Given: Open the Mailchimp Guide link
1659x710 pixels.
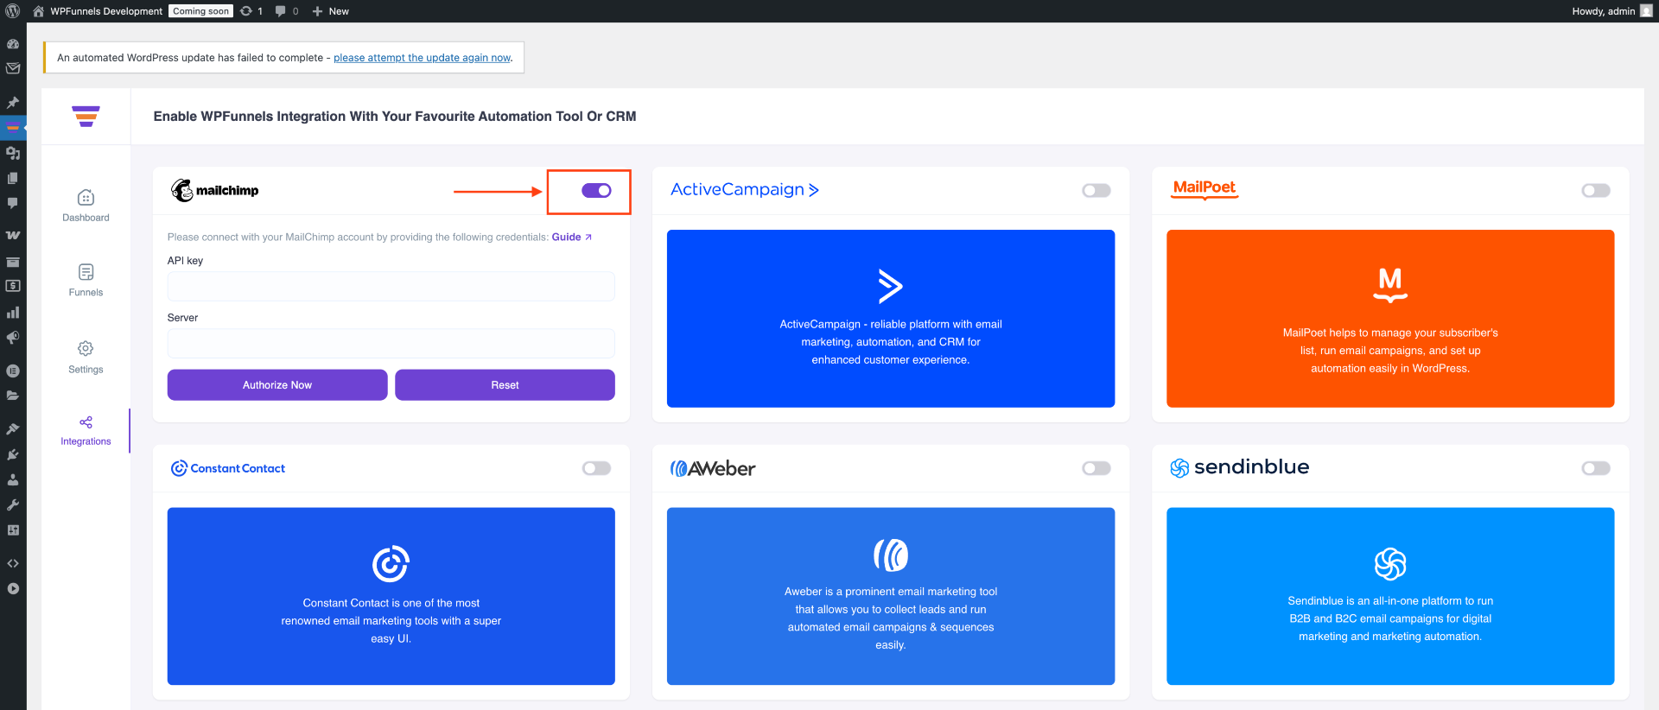Looking at the screenshot, I should tap(571, 238).
